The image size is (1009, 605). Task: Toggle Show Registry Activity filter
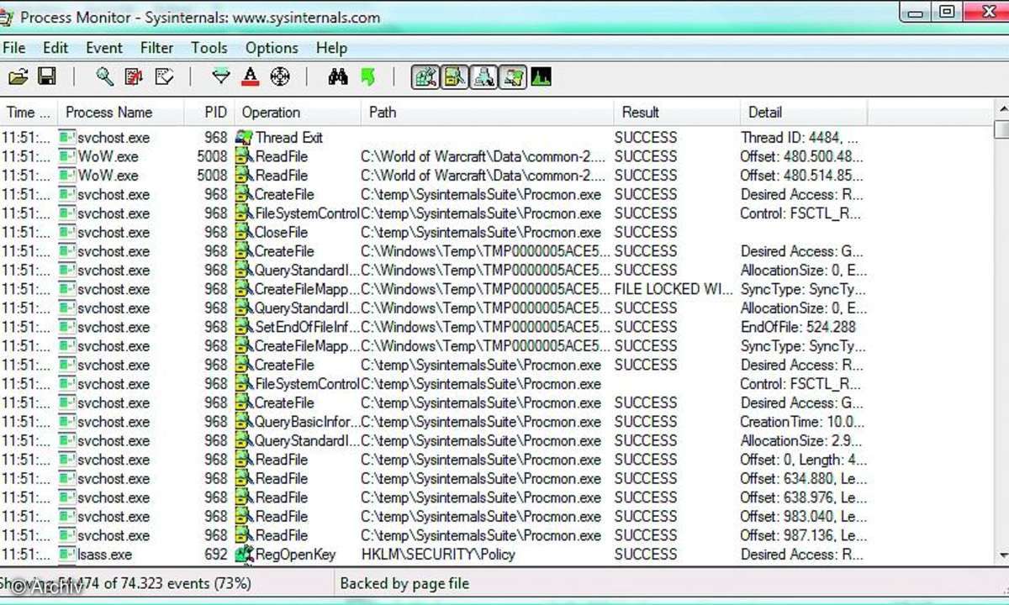[x=425, y=76]
